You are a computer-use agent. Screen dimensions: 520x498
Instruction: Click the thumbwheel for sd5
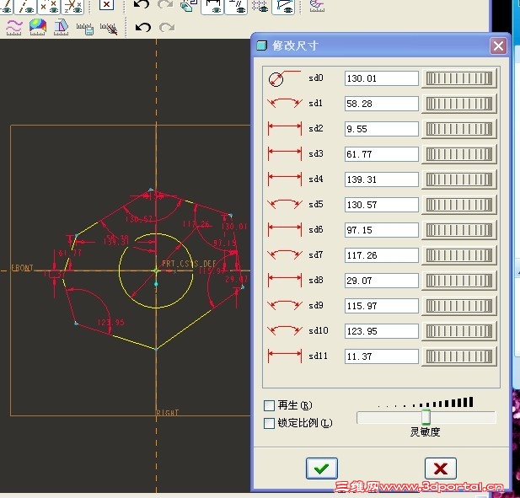(x=459, y=205)
